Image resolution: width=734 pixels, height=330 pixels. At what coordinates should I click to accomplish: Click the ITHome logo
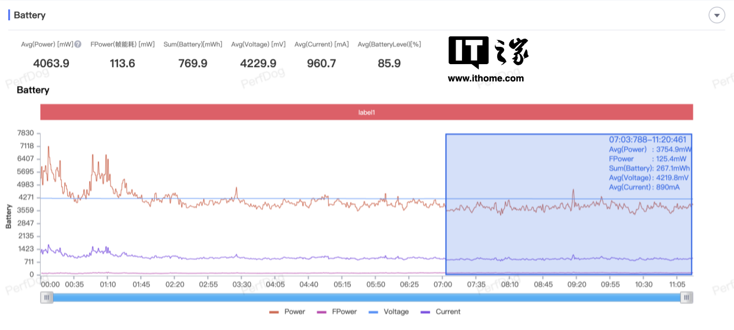(488, 52)
